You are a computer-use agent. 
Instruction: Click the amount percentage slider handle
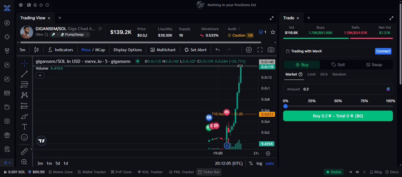point(285,106)
